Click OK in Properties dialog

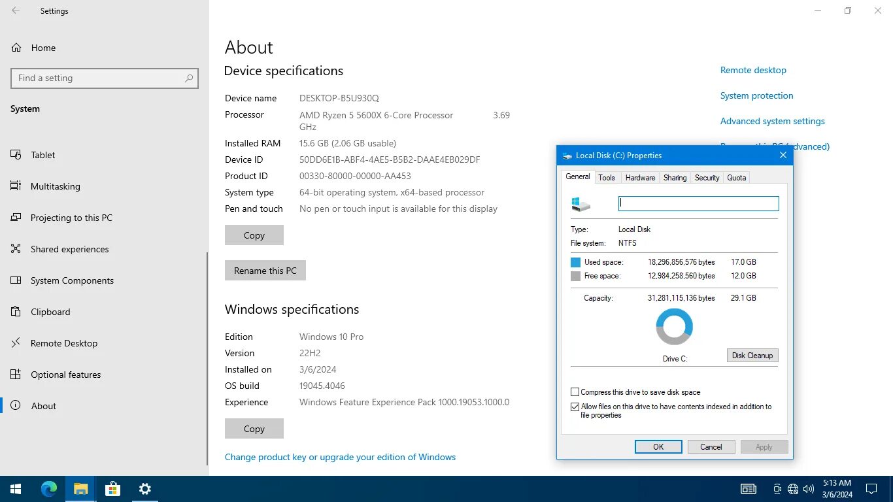[x=658, y=447]
